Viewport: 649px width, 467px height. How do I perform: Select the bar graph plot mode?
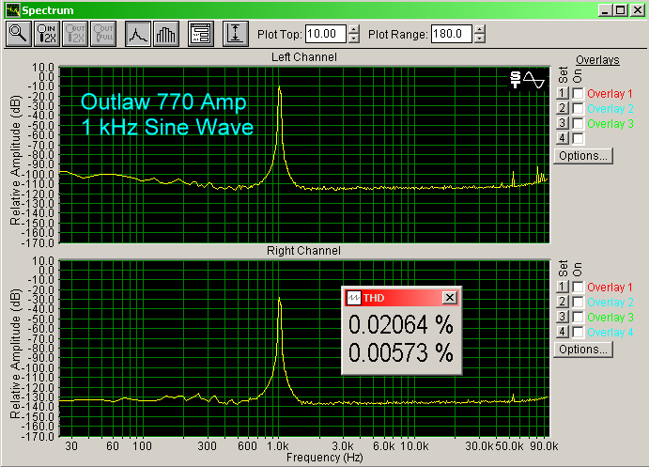pos(166,34)
